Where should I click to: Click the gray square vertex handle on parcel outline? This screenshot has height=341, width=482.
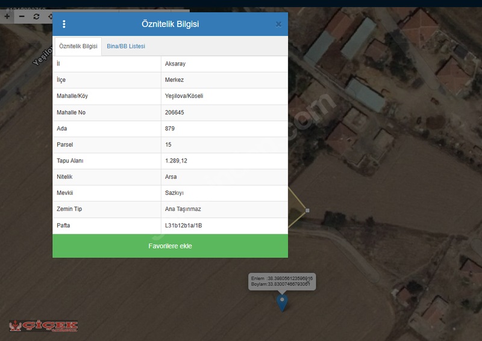point(307,210)
